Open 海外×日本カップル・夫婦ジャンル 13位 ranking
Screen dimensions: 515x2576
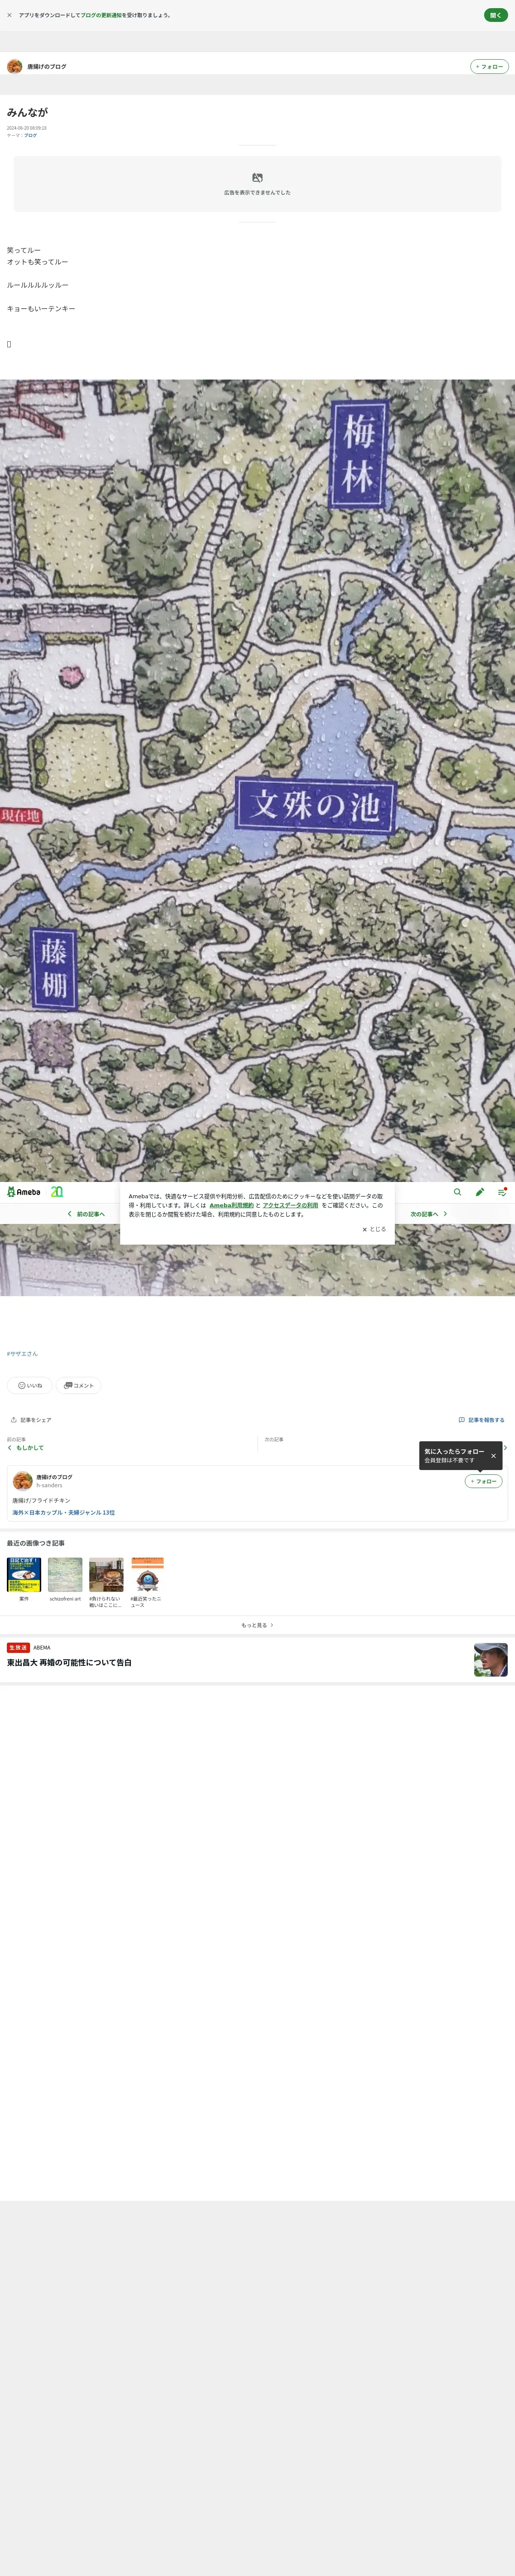(x=63, y=1513)
